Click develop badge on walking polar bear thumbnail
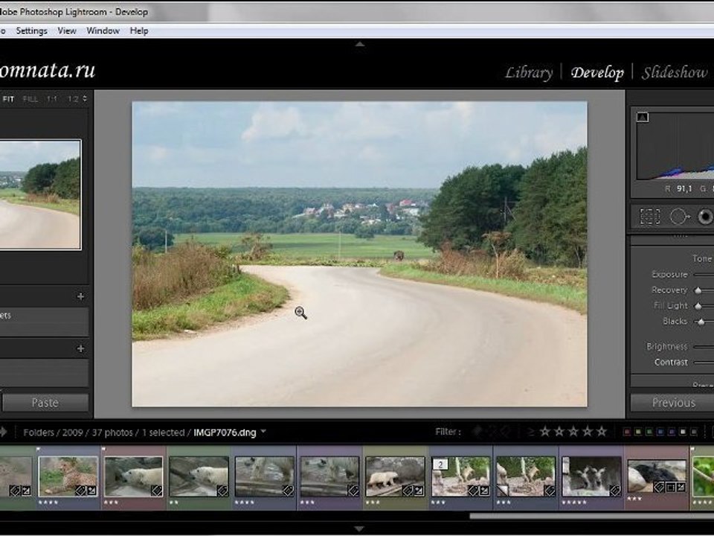714x536 pixels. [x=419, y=491]
